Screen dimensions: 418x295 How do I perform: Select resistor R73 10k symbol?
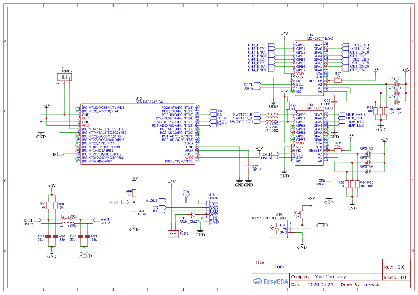pos(301,215)
